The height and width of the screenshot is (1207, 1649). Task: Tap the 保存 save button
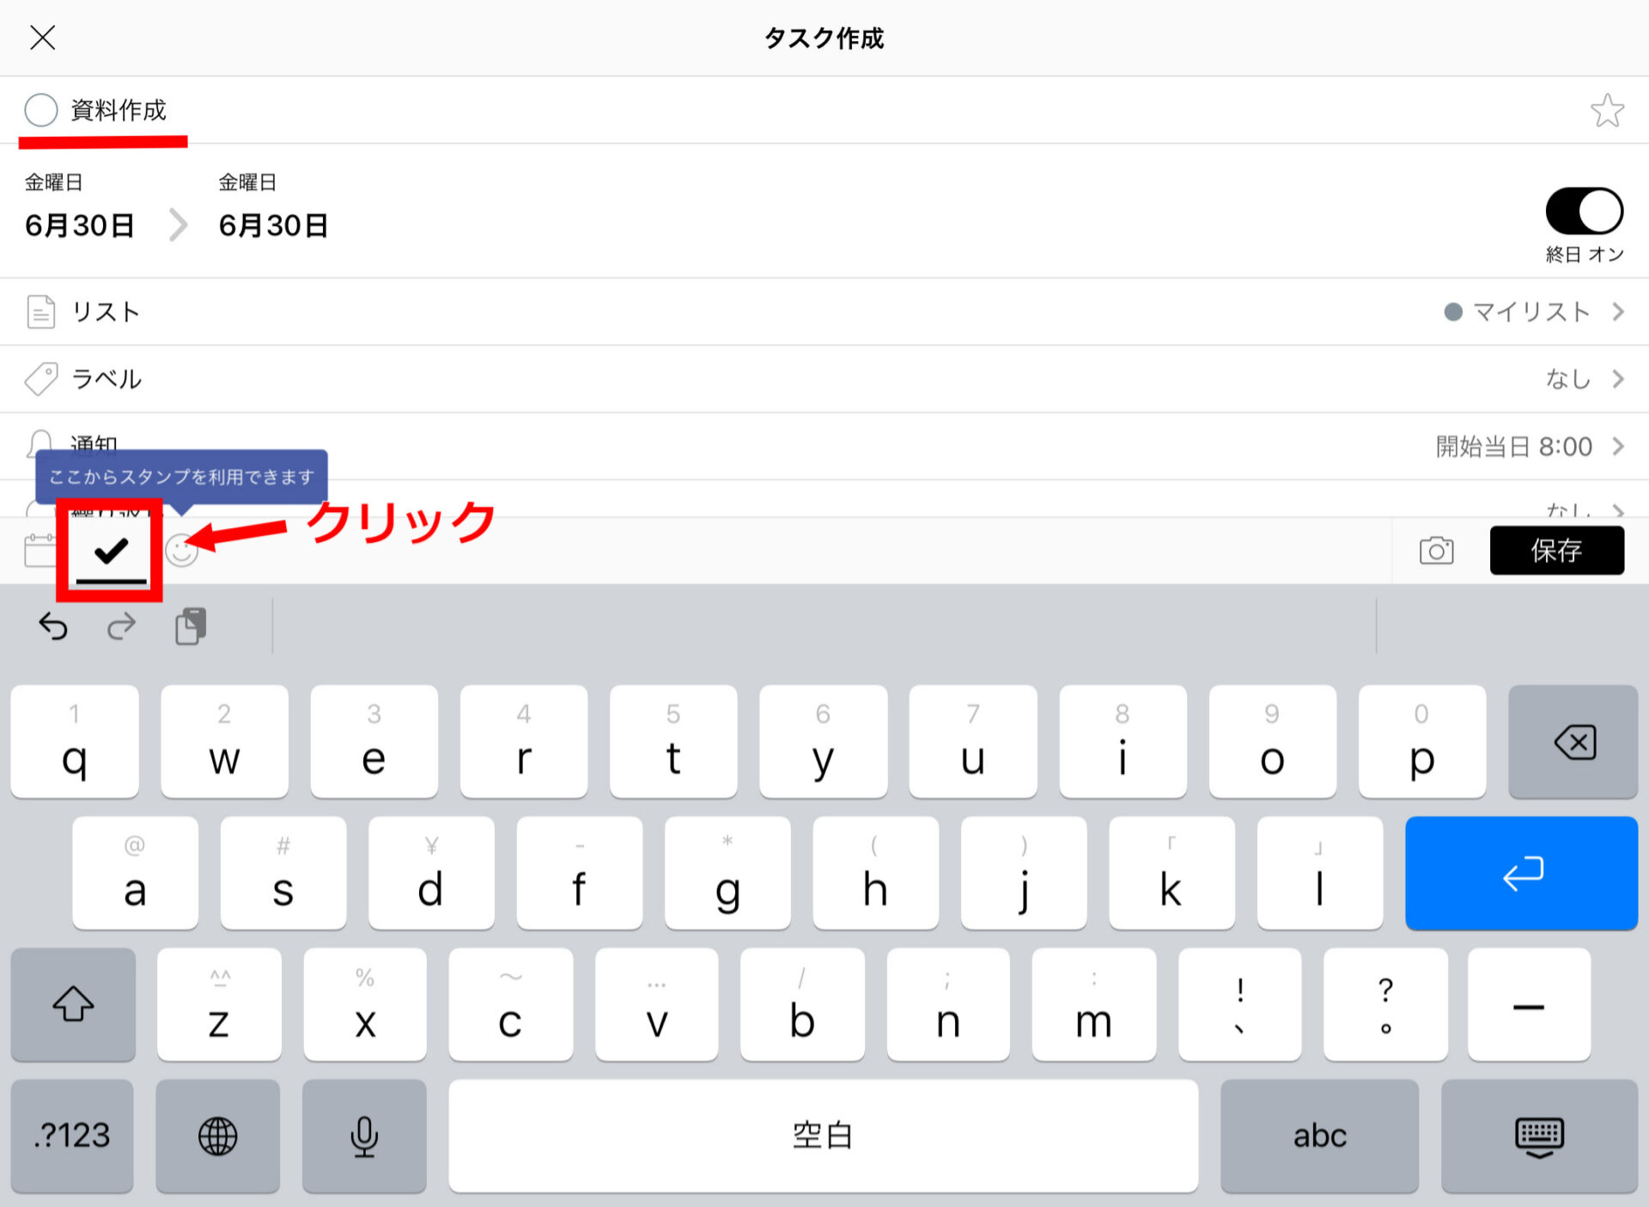click(x=1556, y=551)
